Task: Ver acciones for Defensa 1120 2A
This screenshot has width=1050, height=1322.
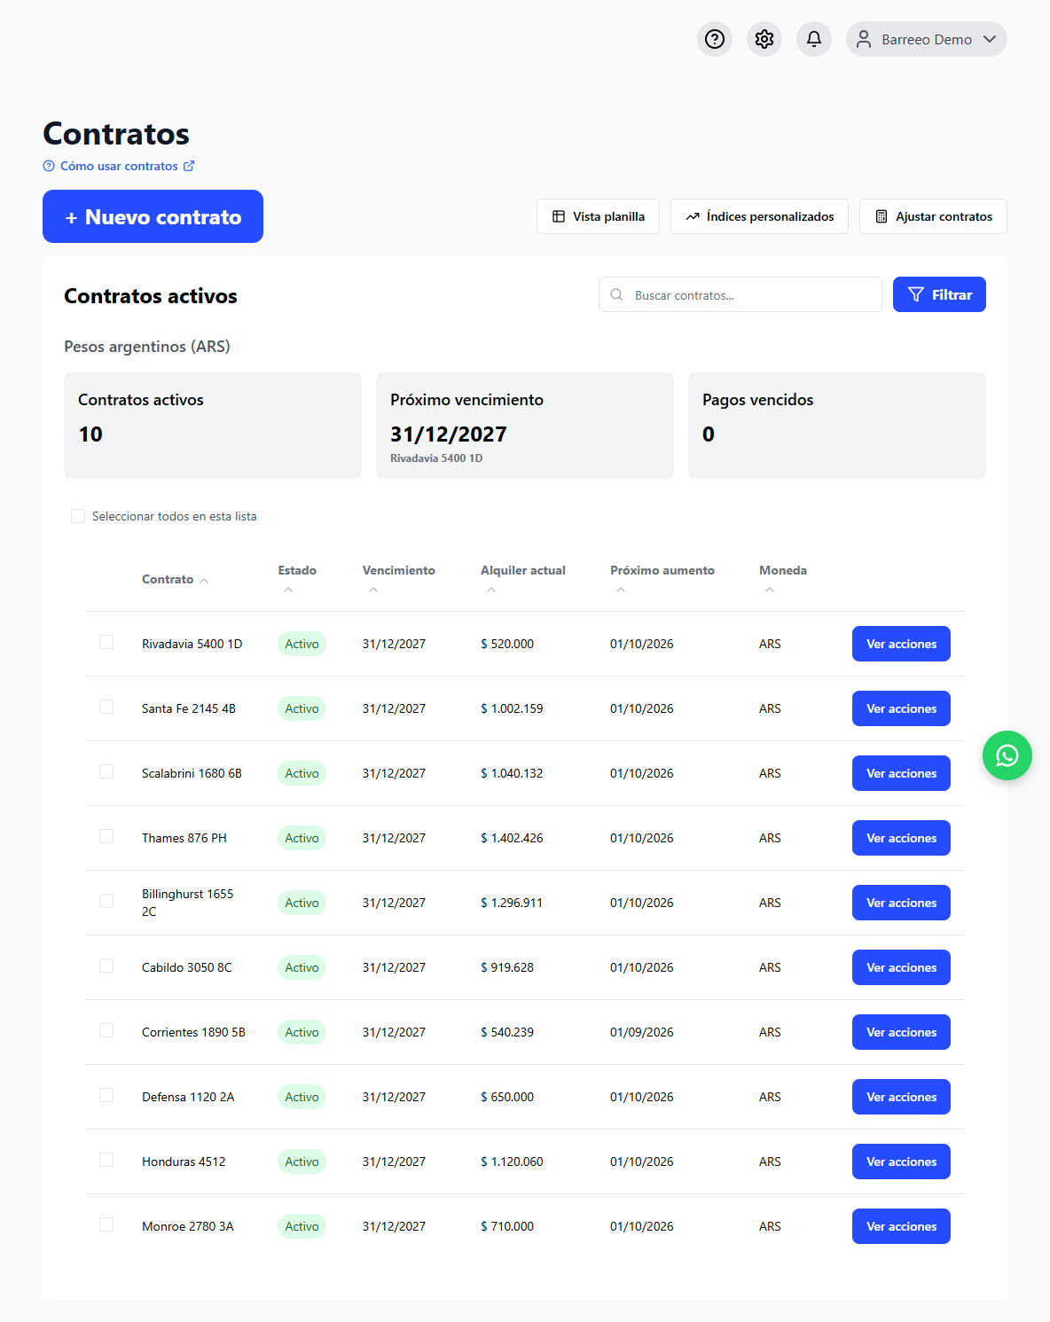Action: (901, 1097)
